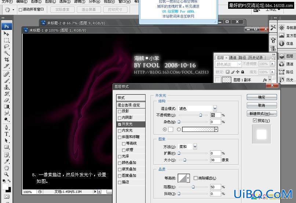Image resolution: width=296 pixels, height=203 pixels.
Task: Open the Histogram panel icon
Action: click(282, 36)
